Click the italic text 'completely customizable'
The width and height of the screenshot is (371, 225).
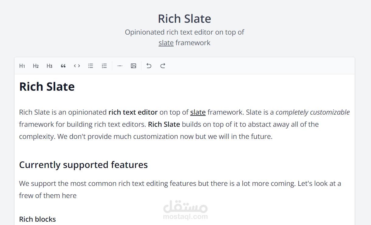(x=313, y=112)
